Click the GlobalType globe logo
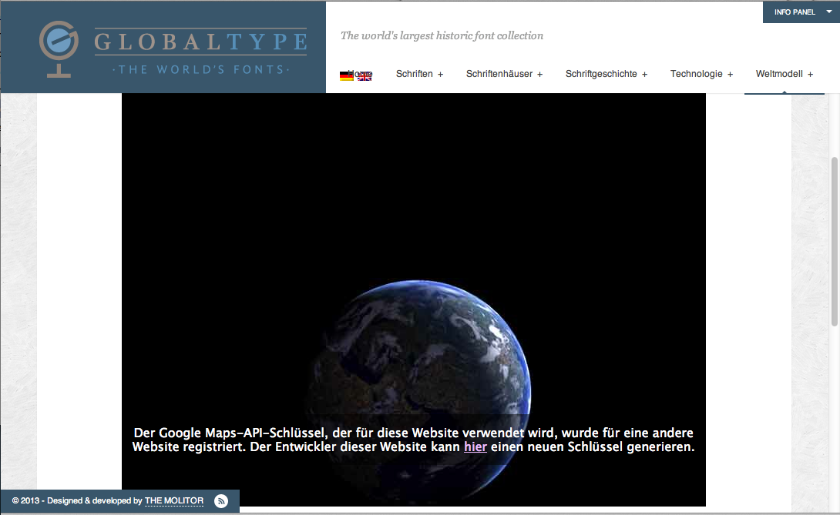Image resolution: width=840 pixels, height=515 pixels. pos(59,48)
